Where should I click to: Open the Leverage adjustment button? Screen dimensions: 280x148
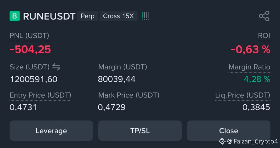(x=51, y=131)
